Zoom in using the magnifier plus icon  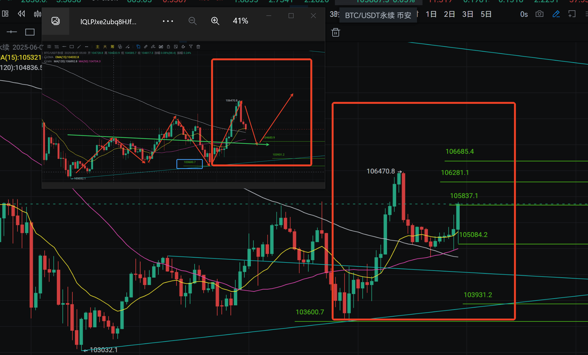tap(215, 21)
